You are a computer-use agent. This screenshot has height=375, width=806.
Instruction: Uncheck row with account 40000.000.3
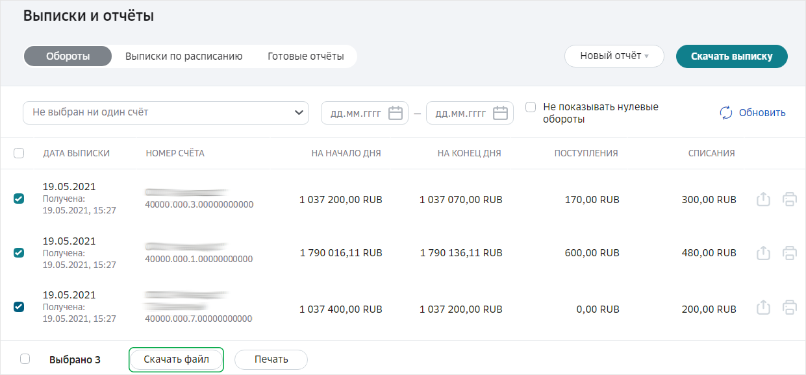point(19,199)
